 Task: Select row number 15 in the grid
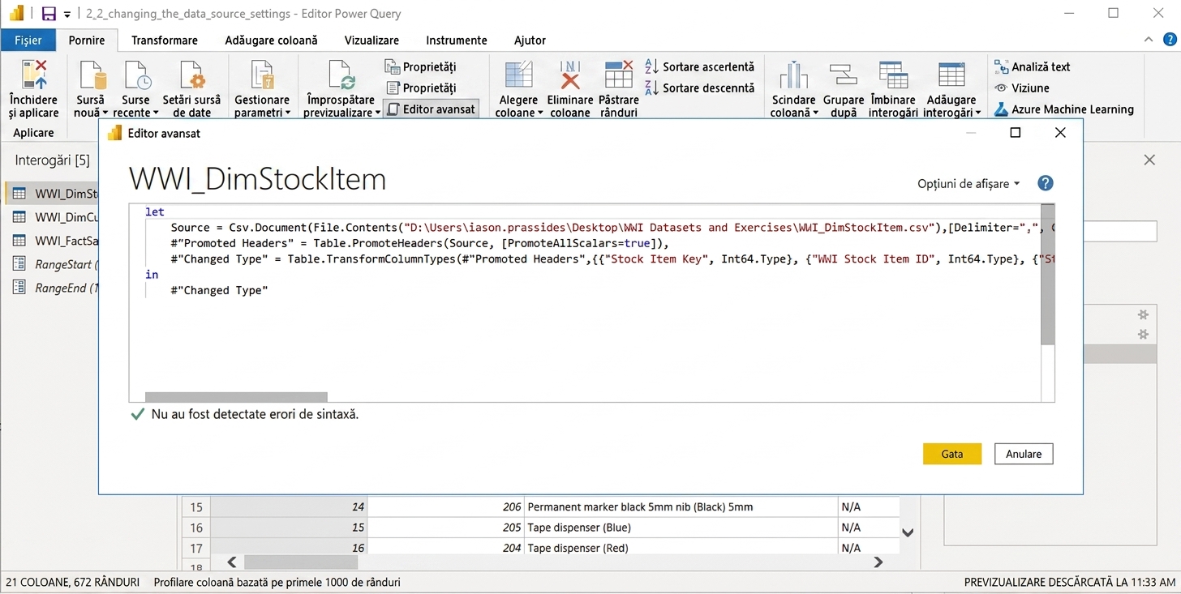coord(196,507)
